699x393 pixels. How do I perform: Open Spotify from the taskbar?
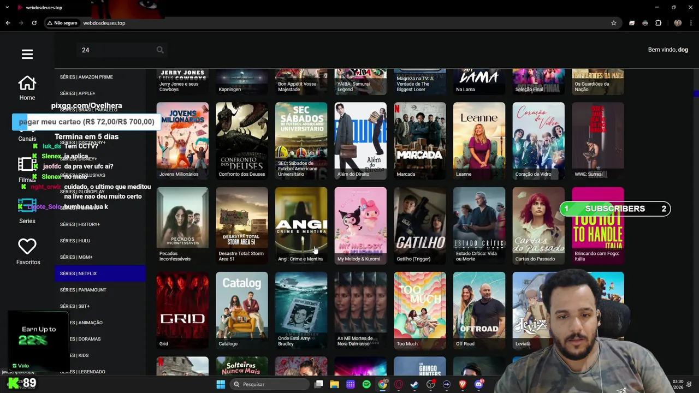(366, 384)
